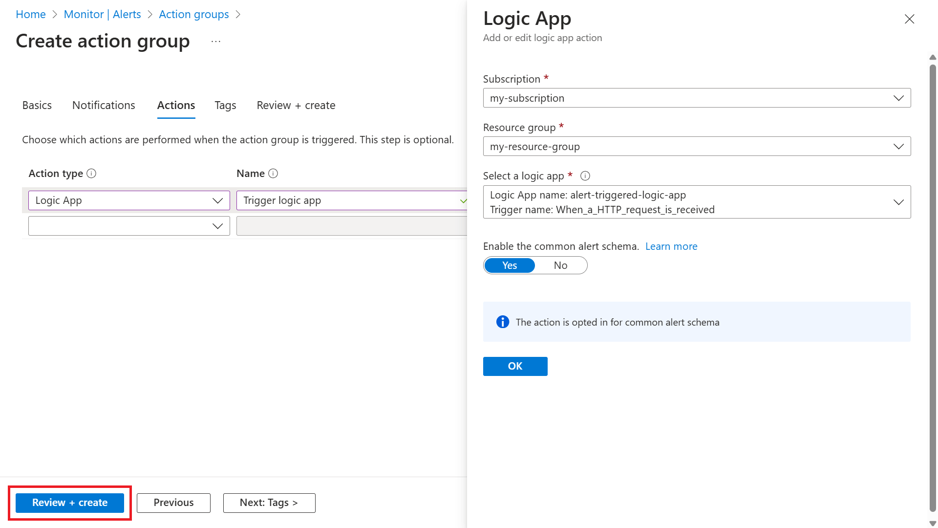Toggle common alert schema to No

(x=559, y=265)
